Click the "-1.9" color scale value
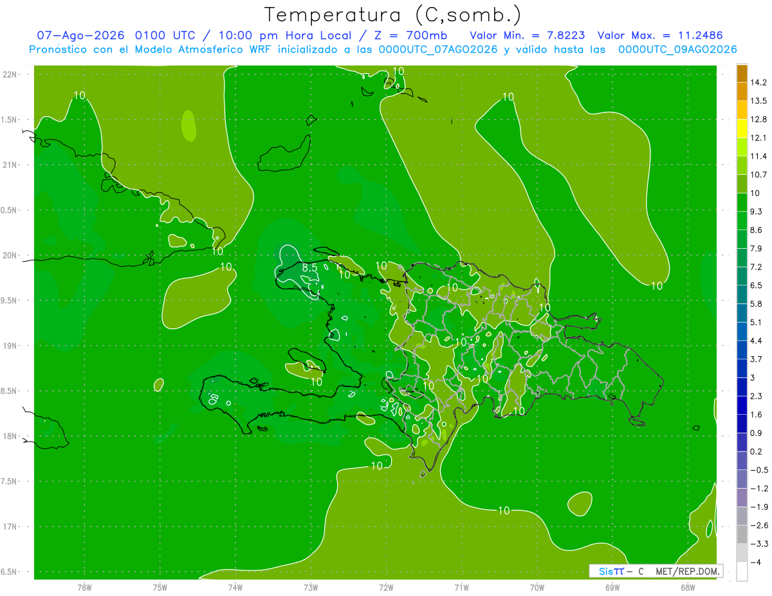 [759, 507]
